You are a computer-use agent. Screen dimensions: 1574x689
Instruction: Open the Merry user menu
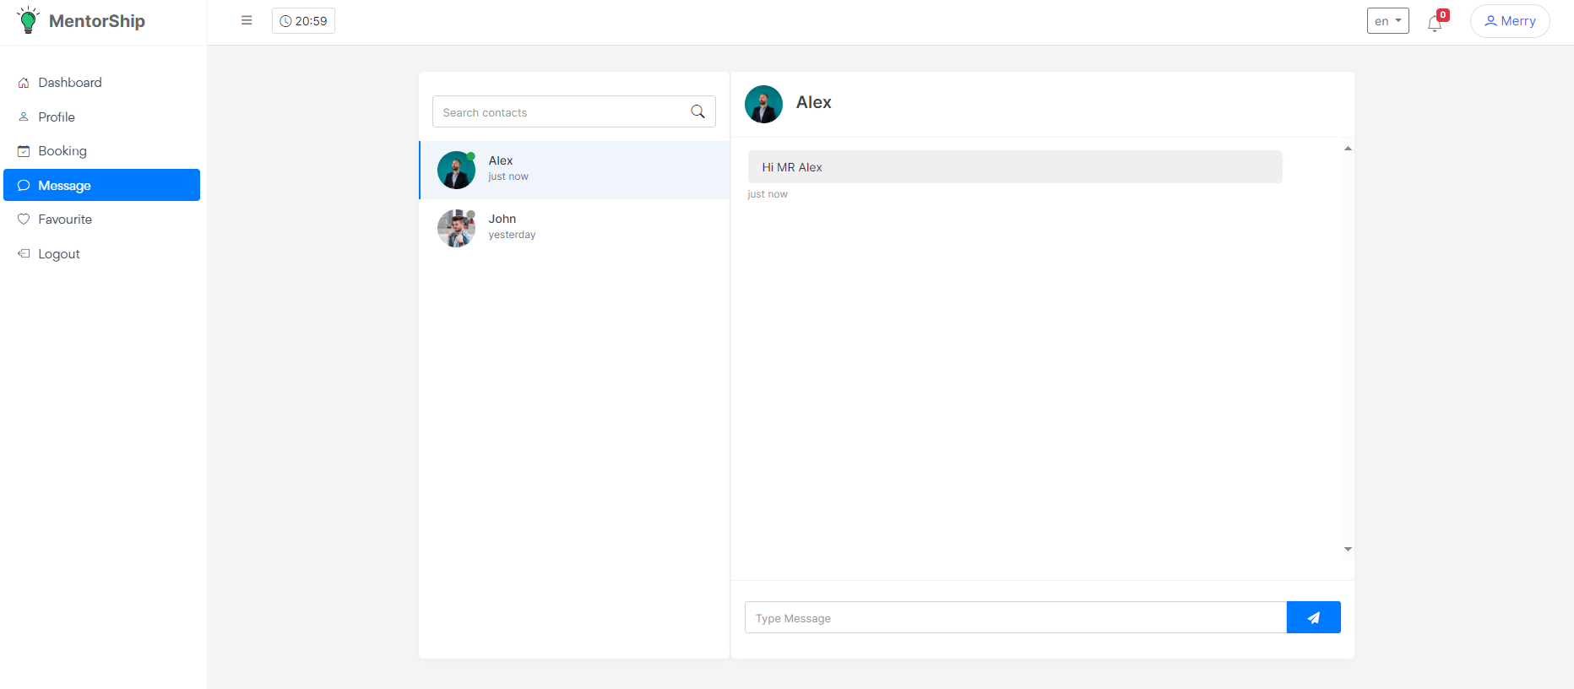[x=1509, y=21]
